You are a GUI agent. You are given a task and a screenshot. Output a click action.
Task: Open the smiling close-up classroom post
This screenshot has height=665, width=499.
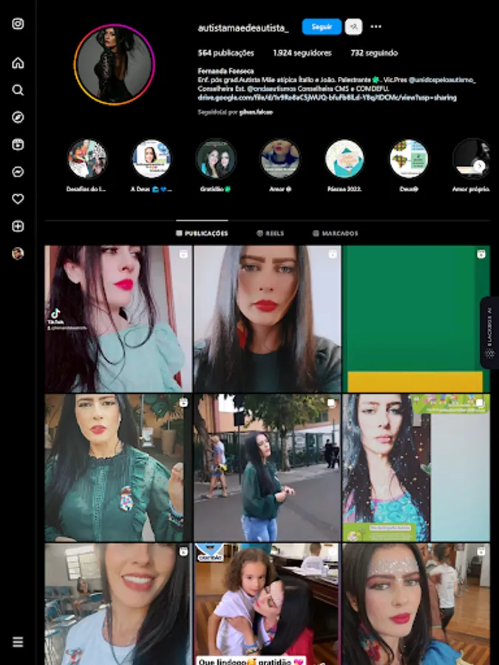click(118, 604)
